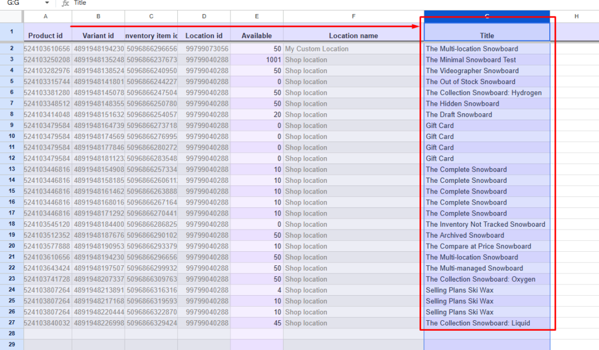Image resolution: width=599 pixels, height=350 pixels.
Task: Click The Inventory Not Tracked Snowboard cell
Action: [x=487, y=224]
